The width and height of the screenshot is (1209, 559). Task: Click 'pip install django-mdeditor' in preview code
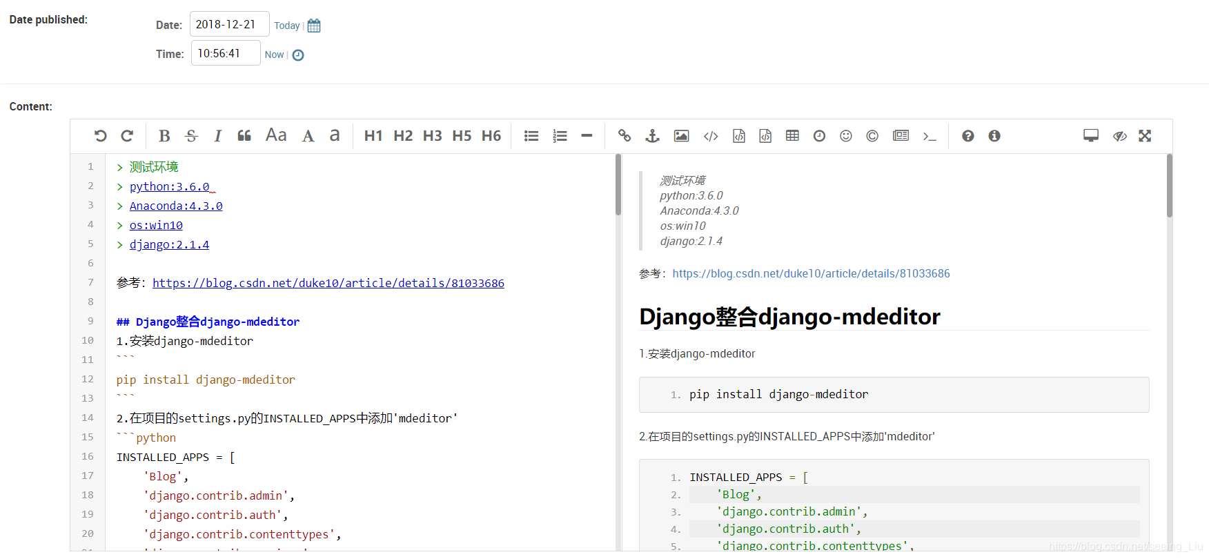click(778, 394)
